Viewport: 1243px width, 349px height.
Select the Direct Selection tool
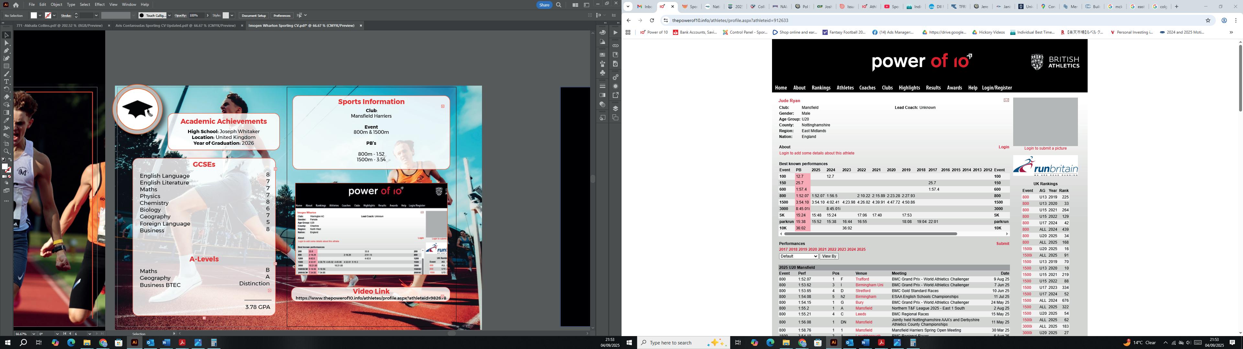[x=6, y=43]
